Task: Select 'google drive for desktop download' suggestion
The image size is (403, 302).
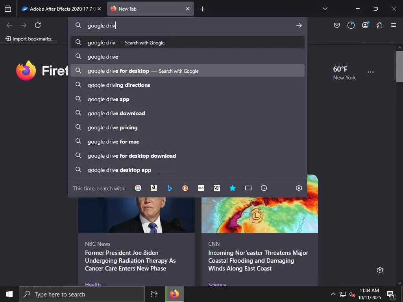Action: point(187,156)
